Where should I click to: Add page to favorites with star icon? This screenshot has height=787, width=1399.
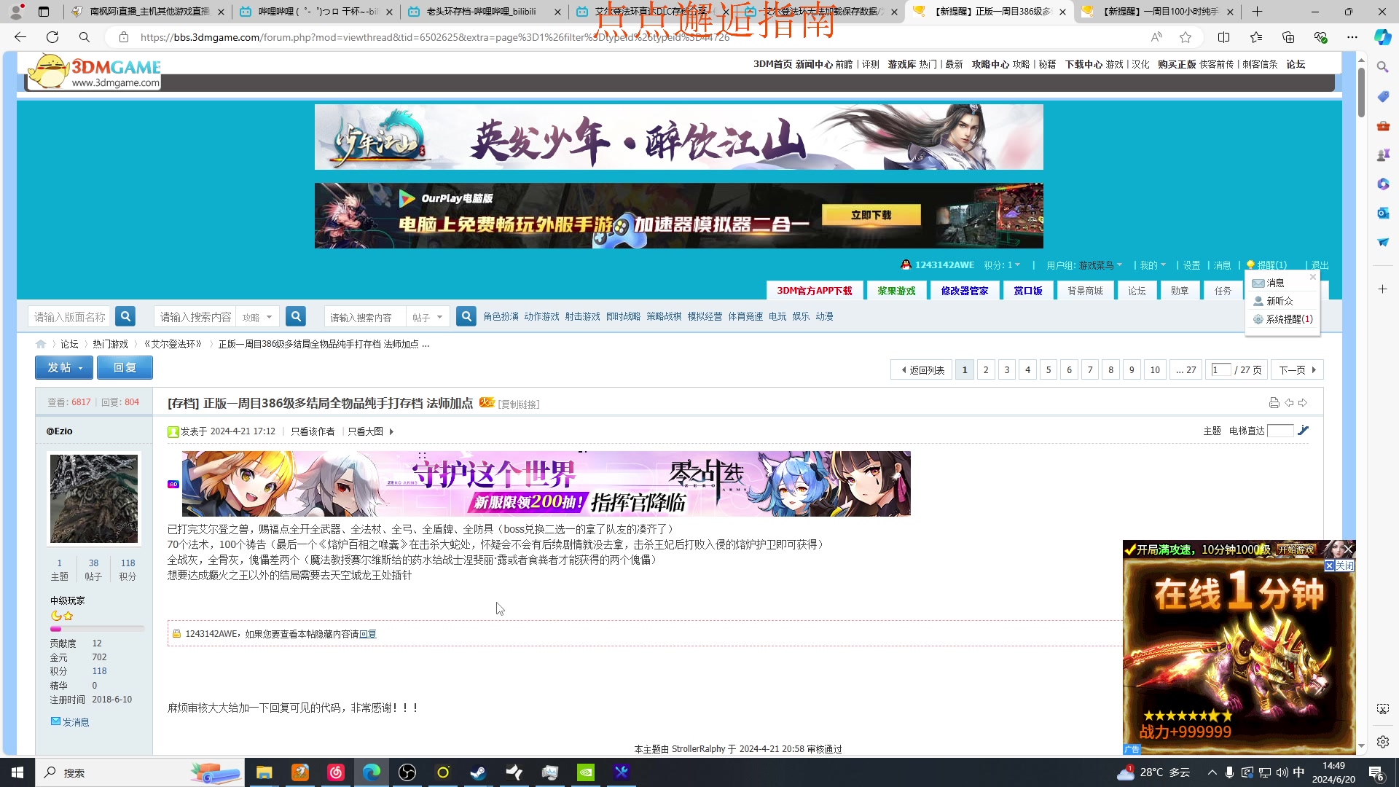pyautogui.click(x=1186, y=37)
